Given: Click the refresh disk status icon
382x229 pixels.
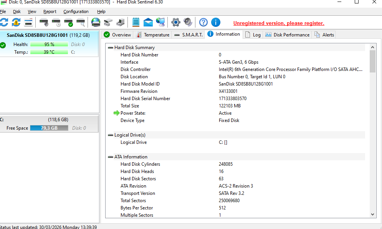Looking at the screenshot, I should (4, 22).
